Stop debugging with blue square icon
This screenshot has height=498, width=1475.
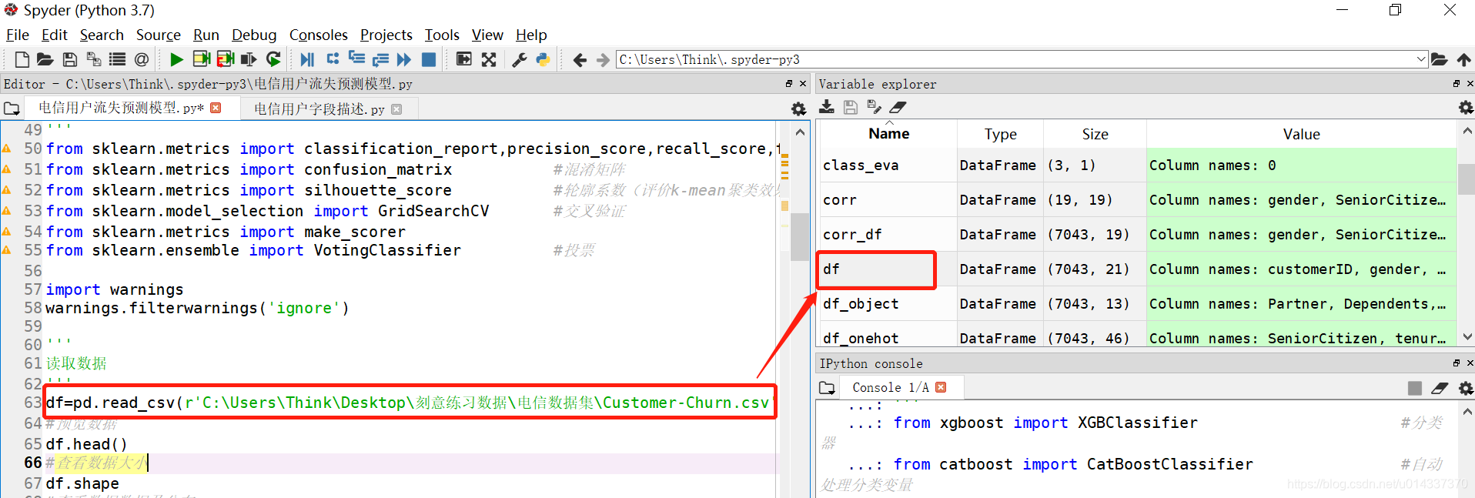(x=429, y=59)
